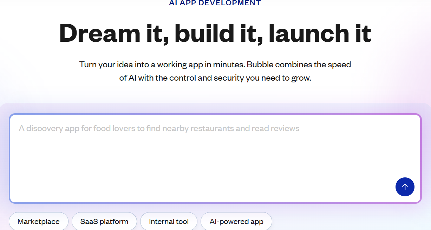
Task: Pick the Internal tool suggestion
Action: [169, 221]
